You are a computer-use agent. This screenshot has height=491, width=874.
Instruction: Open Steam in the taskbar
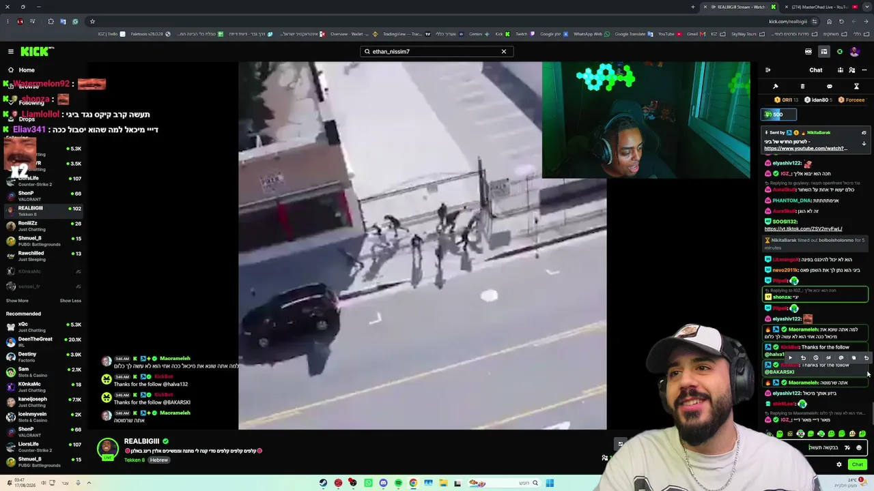coord(323,483)
